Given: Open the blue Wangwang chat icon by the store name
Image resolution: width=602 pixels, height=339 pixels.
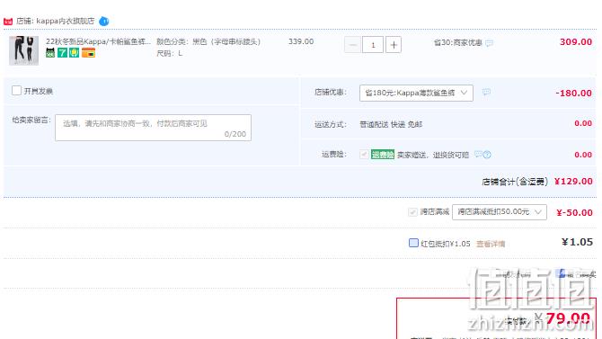Looking at the screenshot, I should pos(103,22).
